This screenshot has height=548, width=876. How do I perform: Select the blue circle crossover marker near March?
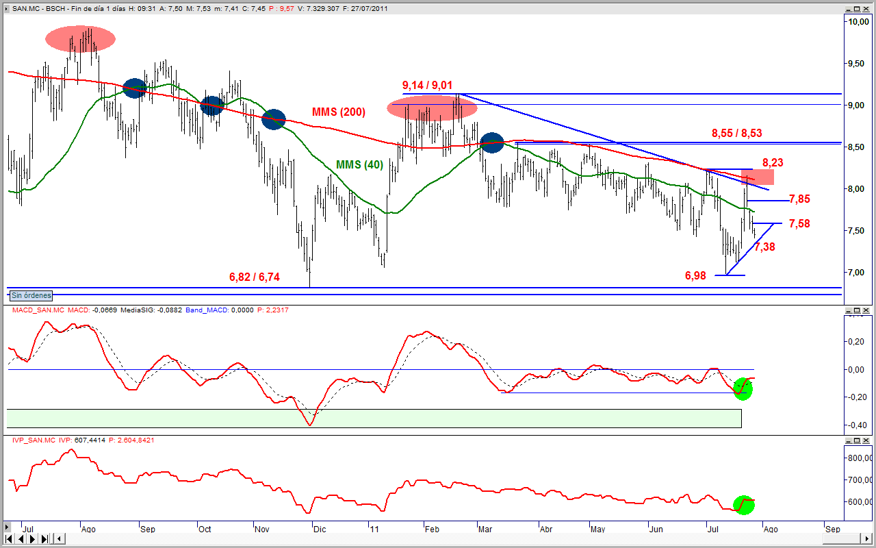click(x=491, y=143)
